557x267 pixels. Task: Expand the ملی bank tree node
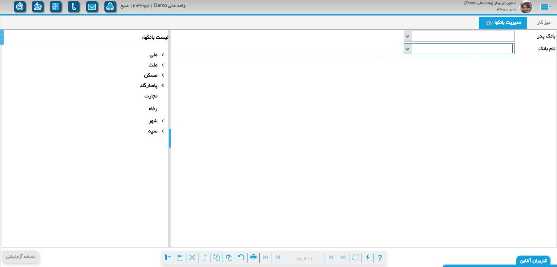pos(163,55)
